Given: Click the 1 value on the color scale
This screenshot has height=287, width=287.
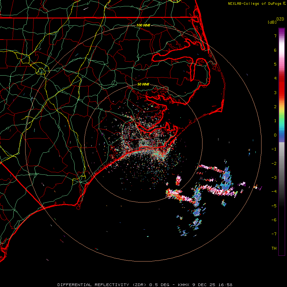Looking at the screenshot, I should pos(275,121).
